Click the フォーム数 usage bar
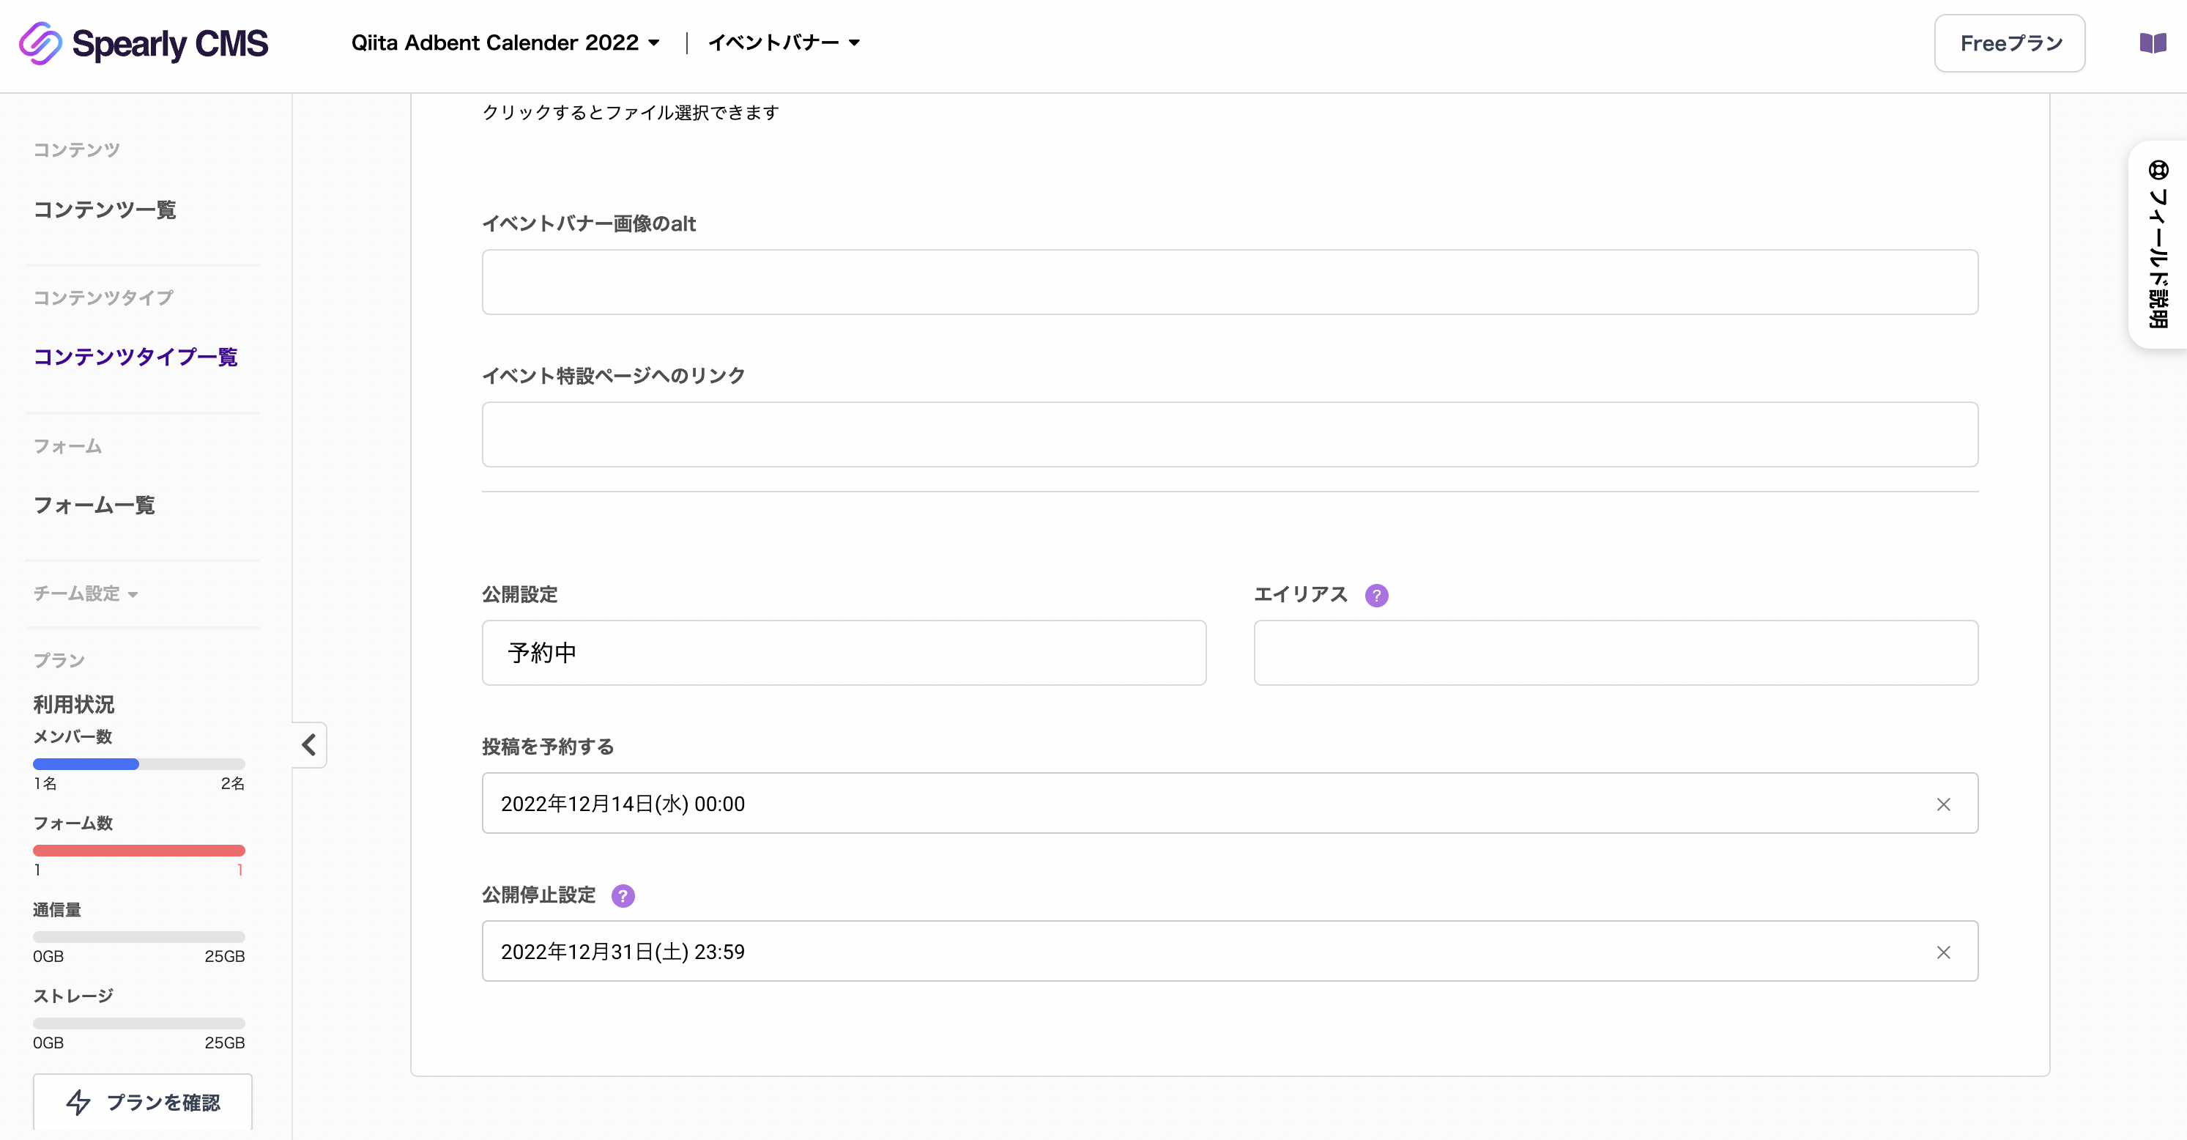 pyautogui.click(x=138, y=849)
